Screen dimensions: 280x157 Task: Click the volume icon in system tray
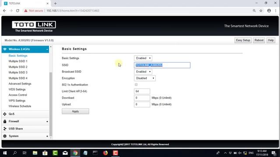(240, 153)
